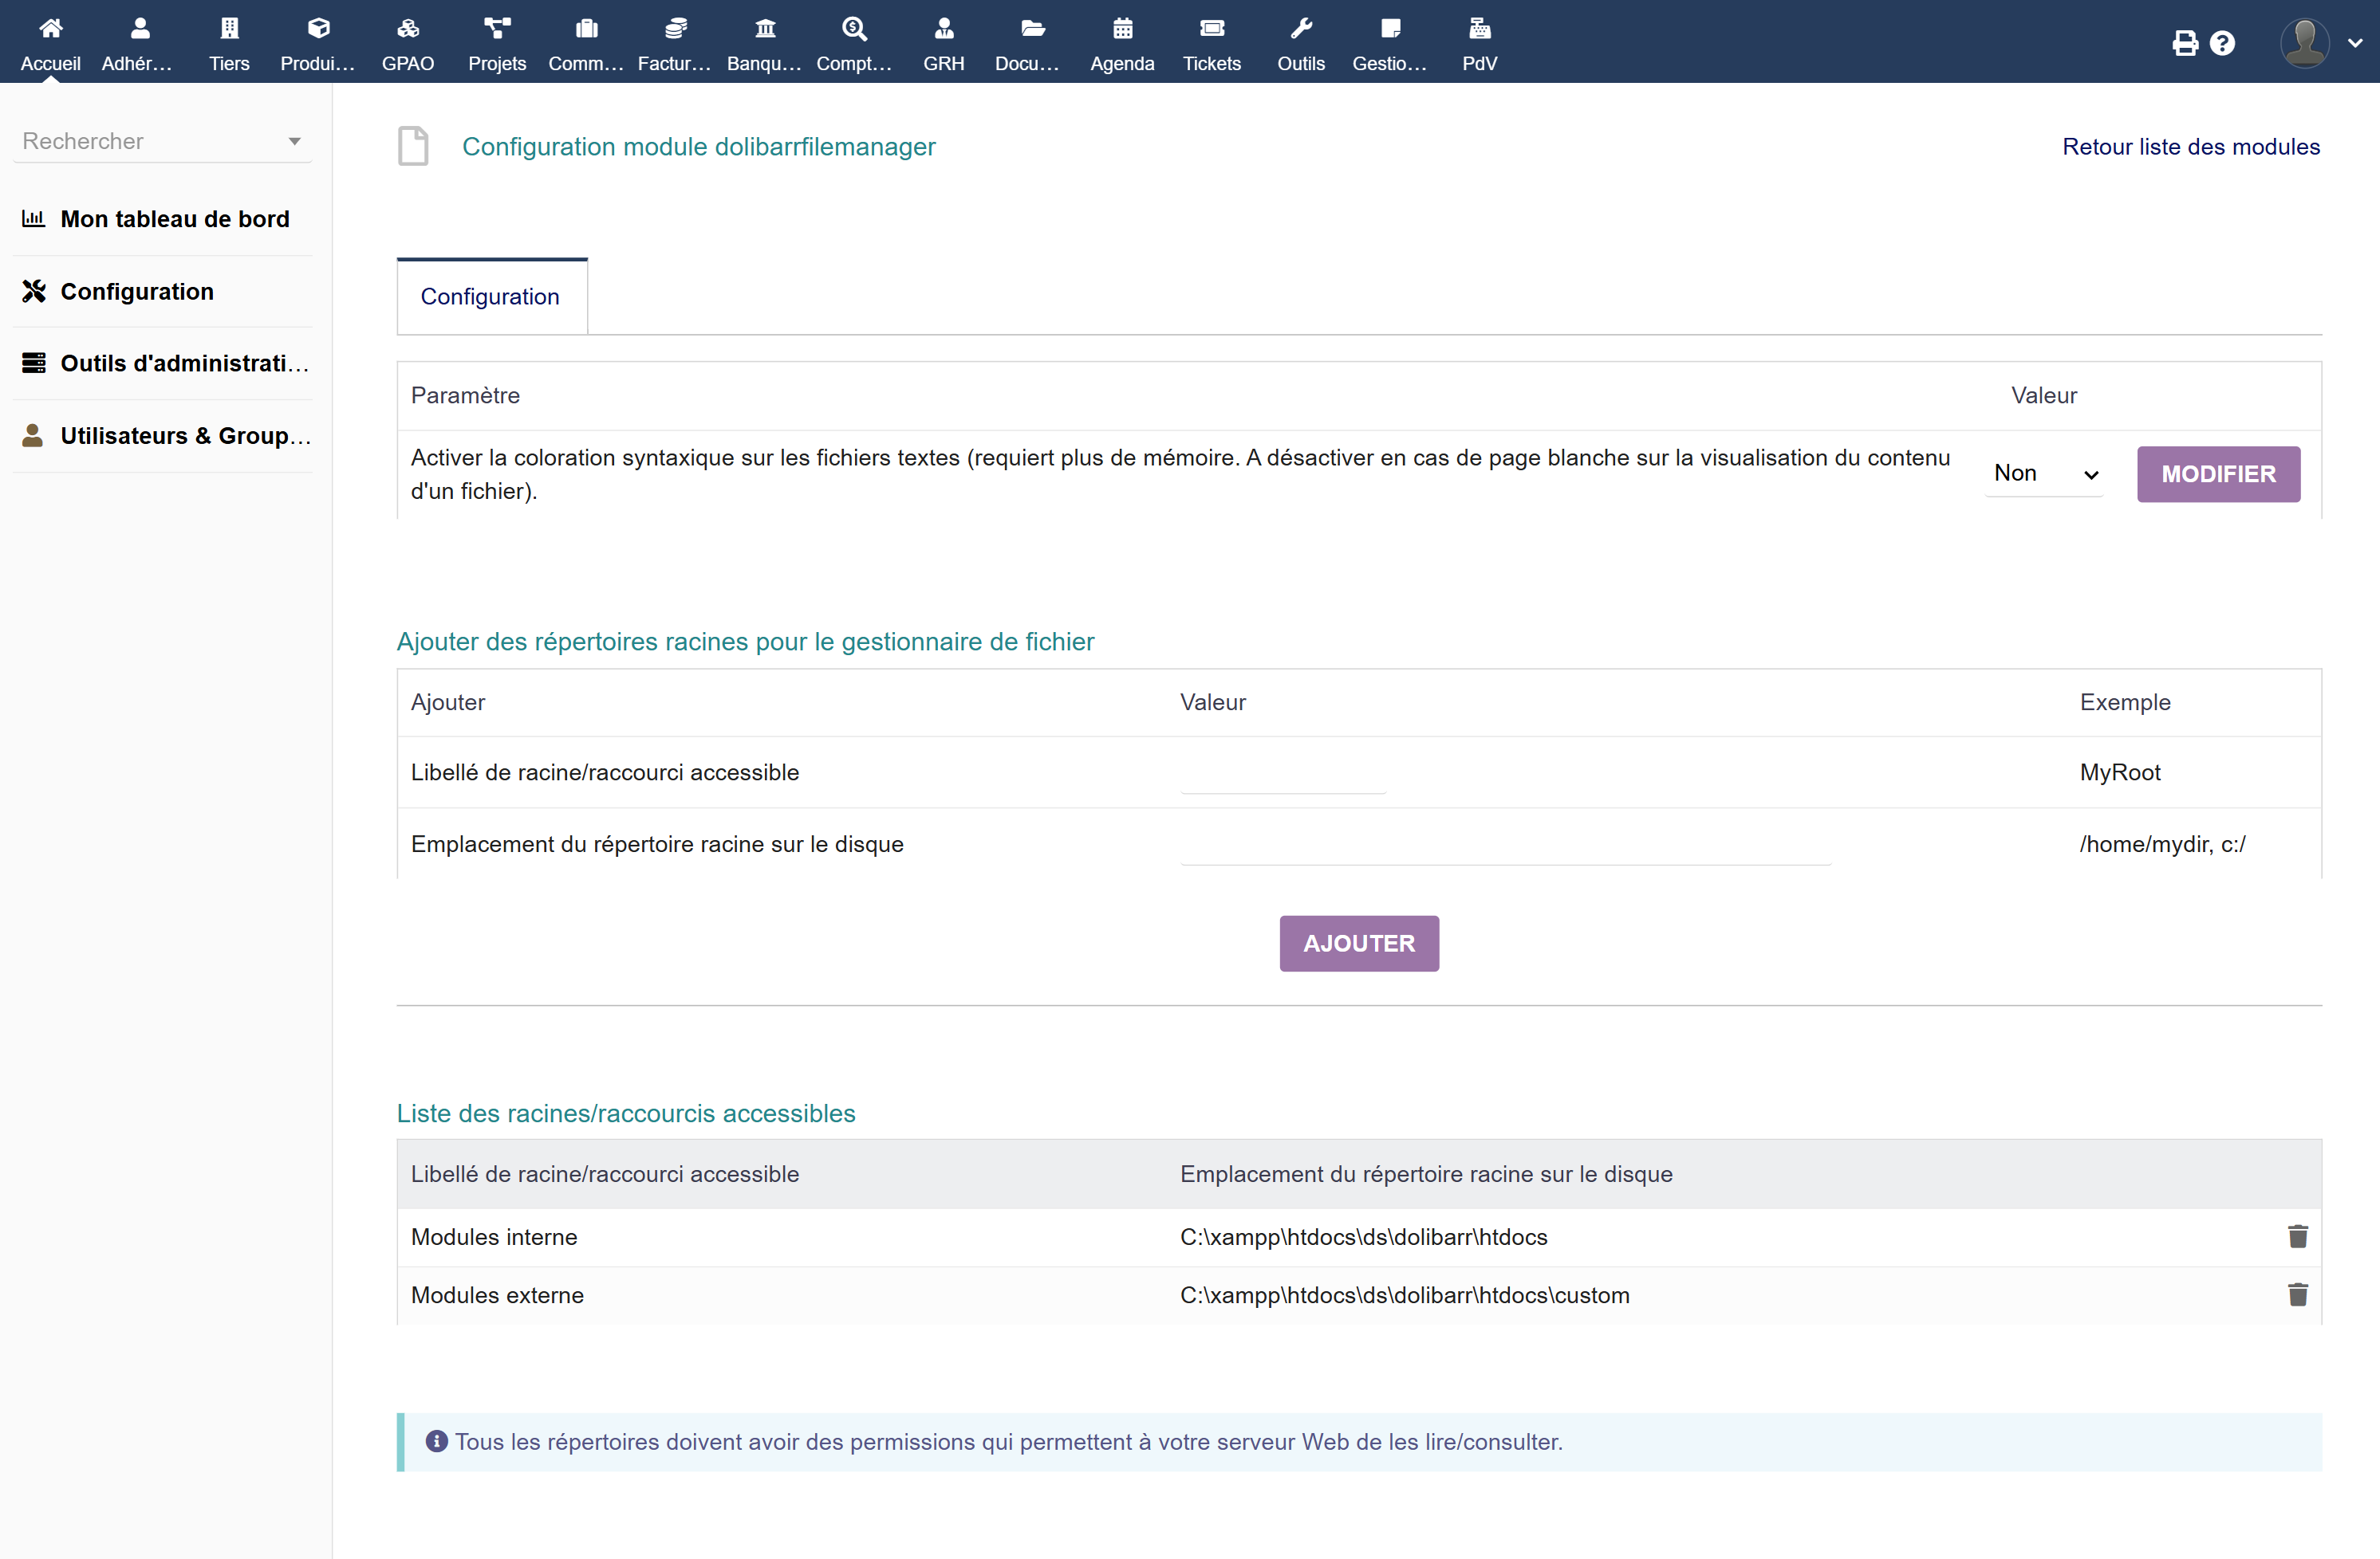
Task: Open the syntax coloring Non dropdown
Action: 2043,473
